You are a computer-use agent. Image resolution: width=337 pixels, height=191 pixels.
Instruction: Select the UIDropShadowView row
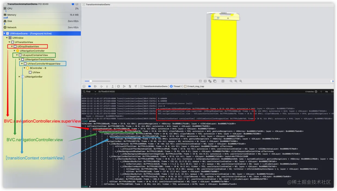[x=42, y=47]
